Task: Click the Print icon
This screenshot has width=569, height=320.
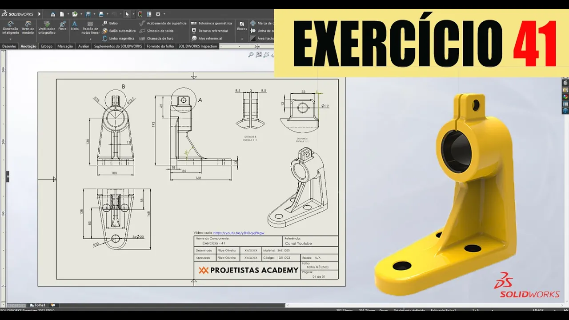Action: [x=101, y=14]
